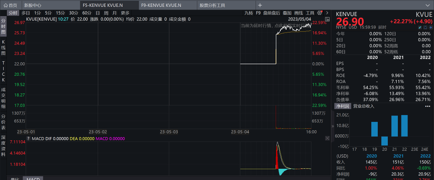Click the middle icon below price change
This screenshot has height=180, width=434.
[425, 27]
